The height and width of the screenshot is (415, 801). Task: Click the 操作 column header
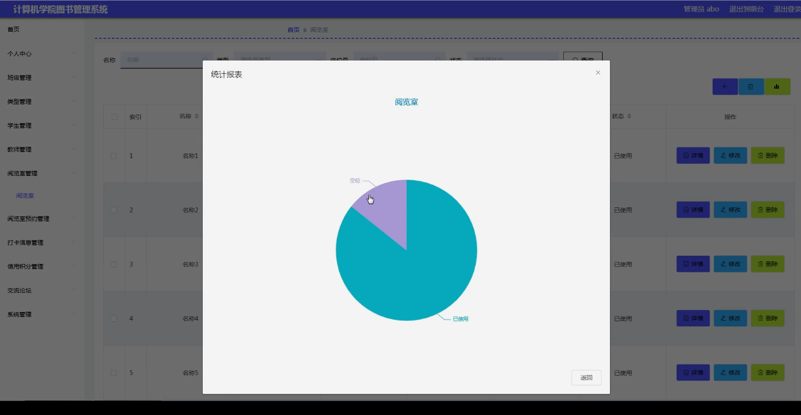pos(730,117)
